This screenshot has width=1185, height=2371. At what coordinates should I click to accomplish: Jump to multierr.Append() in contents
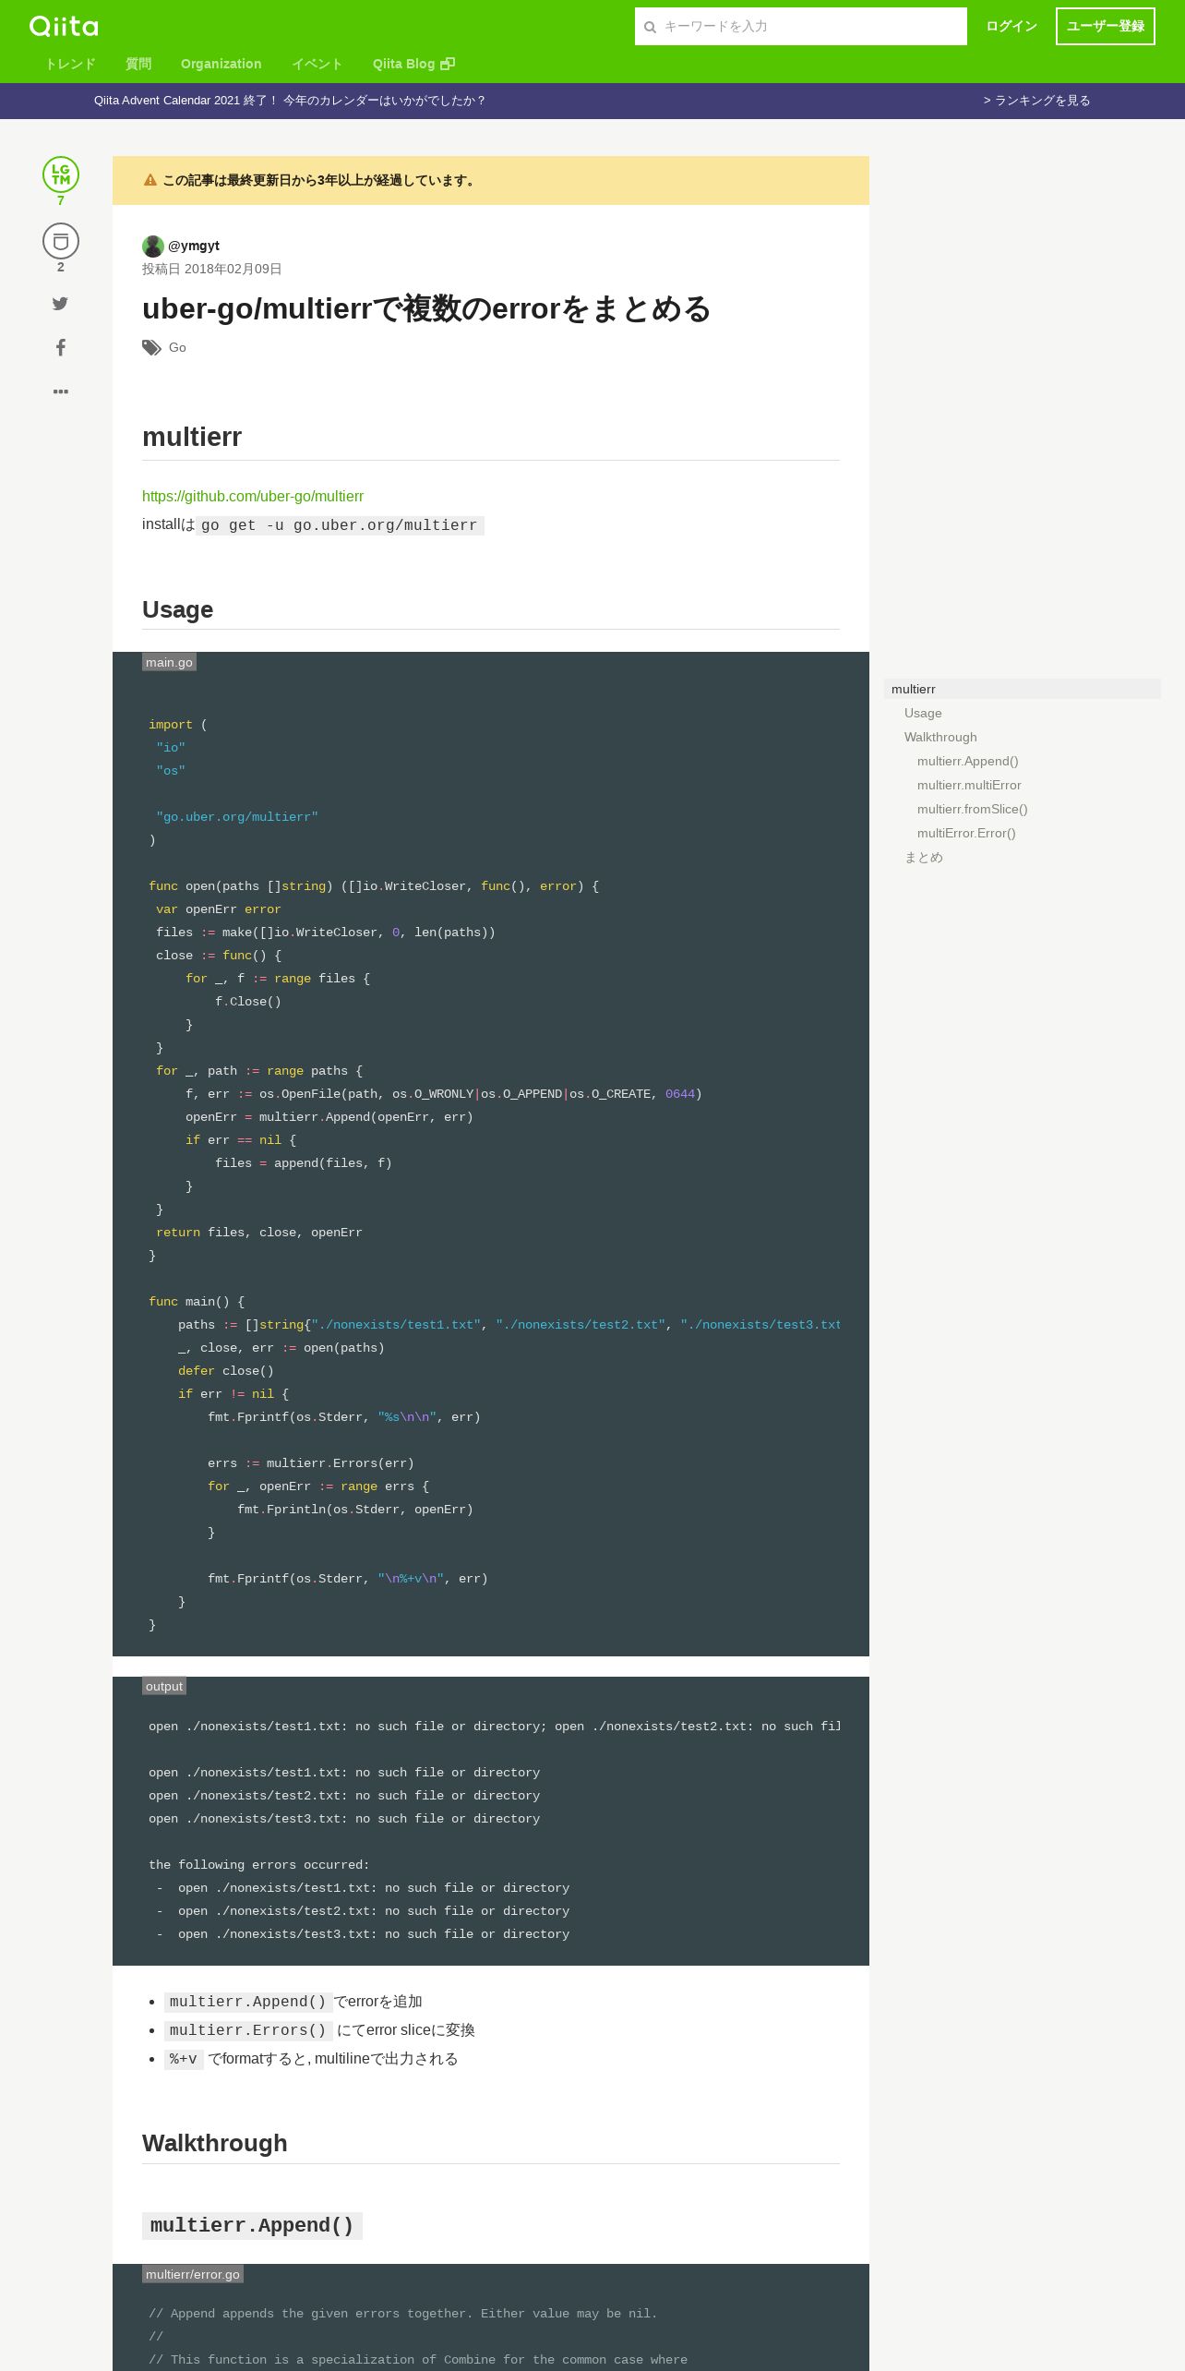pos(968,761)
